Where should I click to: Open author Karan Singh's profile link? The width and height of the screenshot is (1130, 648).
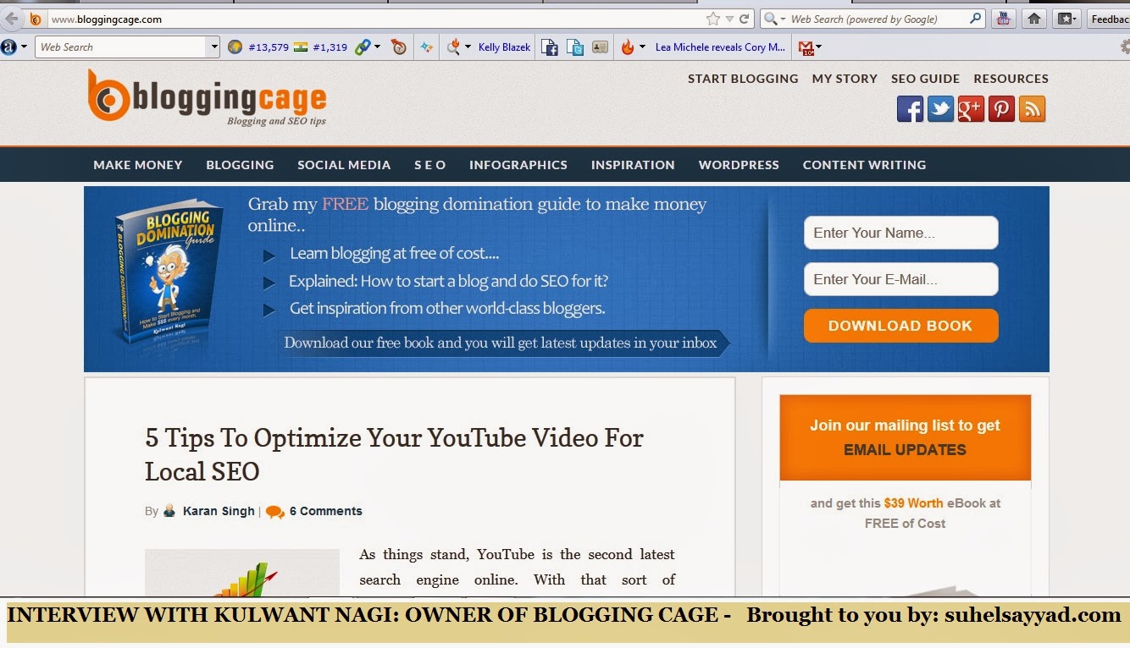pyautogui.click(x=219, y=511)
